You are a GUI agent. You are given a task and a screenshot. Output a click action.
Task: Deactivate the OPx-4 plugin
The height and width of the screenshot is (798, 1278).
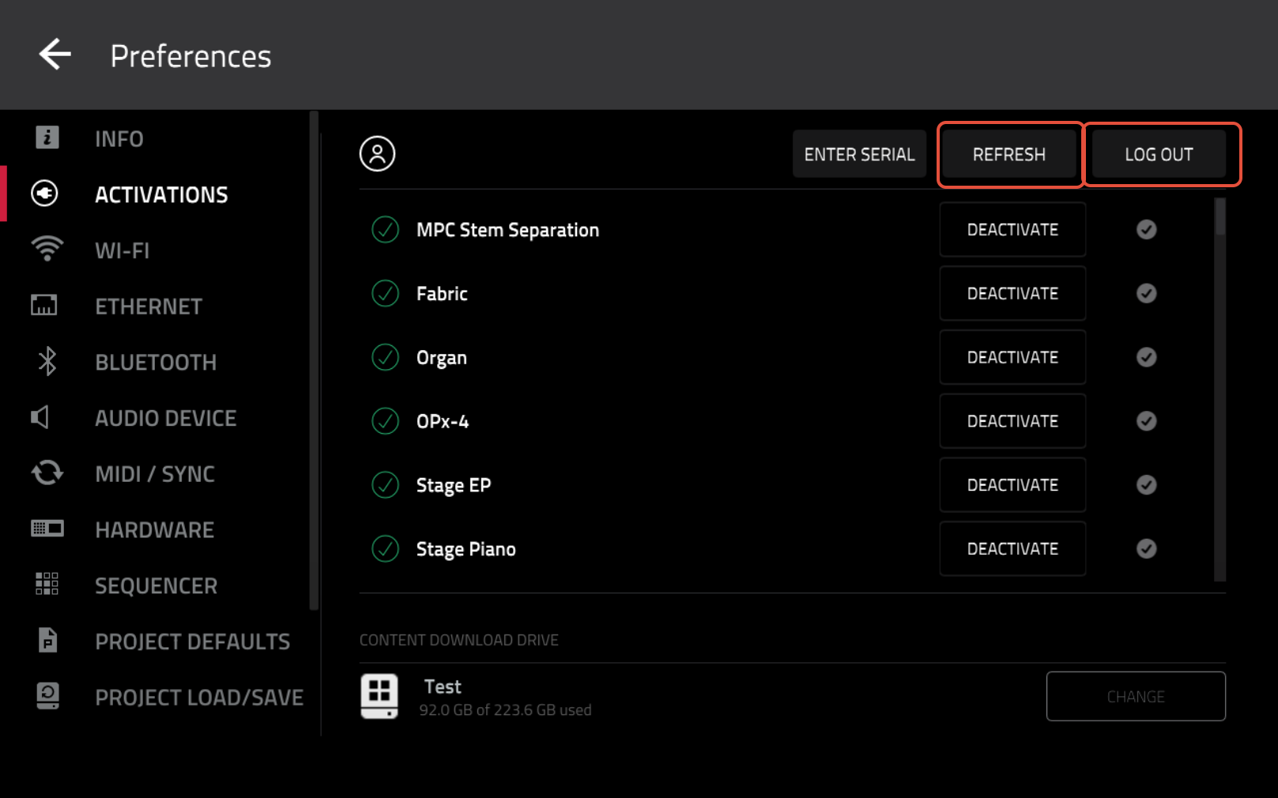click(1012, 421)
